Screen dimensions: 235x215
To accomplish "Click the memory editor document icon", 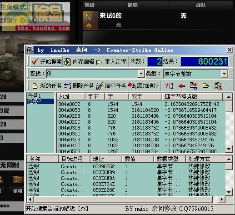I will (x=67, y=62).
